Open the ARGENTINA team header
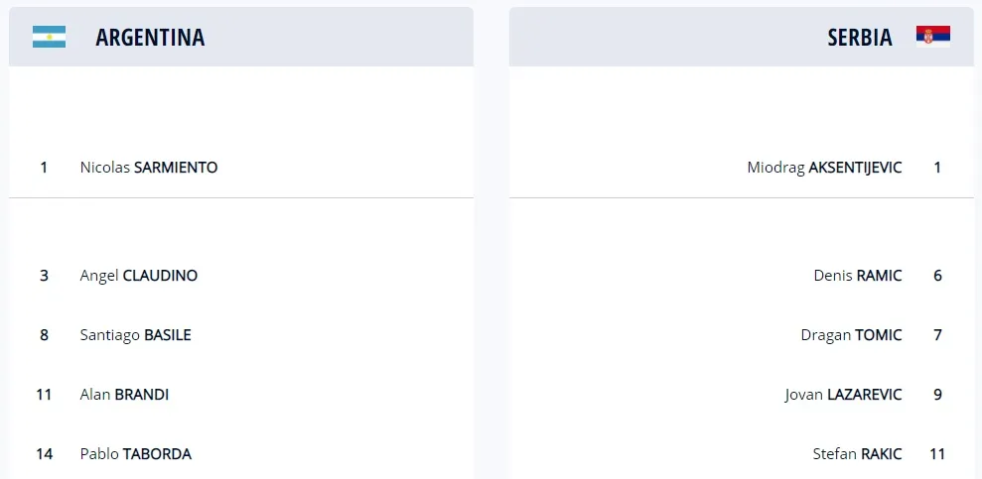This screenshot has height=479, width=982. pos(150,38)
